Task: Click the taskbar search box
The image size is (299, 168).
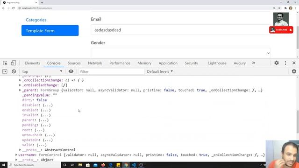Action: (34, 165)
